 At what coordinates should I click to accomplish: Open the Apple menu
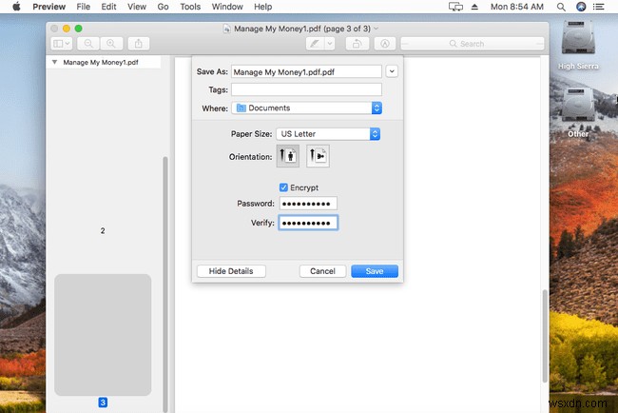(x=16, y=7)
